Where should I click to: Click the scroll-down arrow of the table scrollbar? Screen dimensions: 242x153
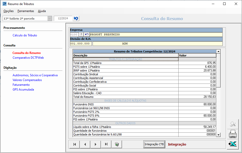tap(218, 135)
